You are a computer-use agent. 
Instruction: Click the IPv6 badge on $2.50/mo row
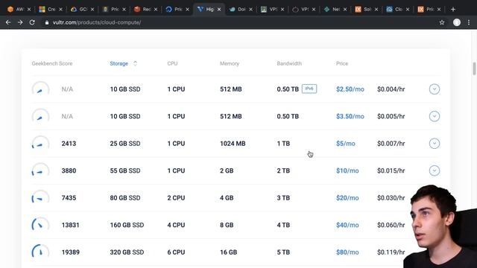[x=309, y=89]
